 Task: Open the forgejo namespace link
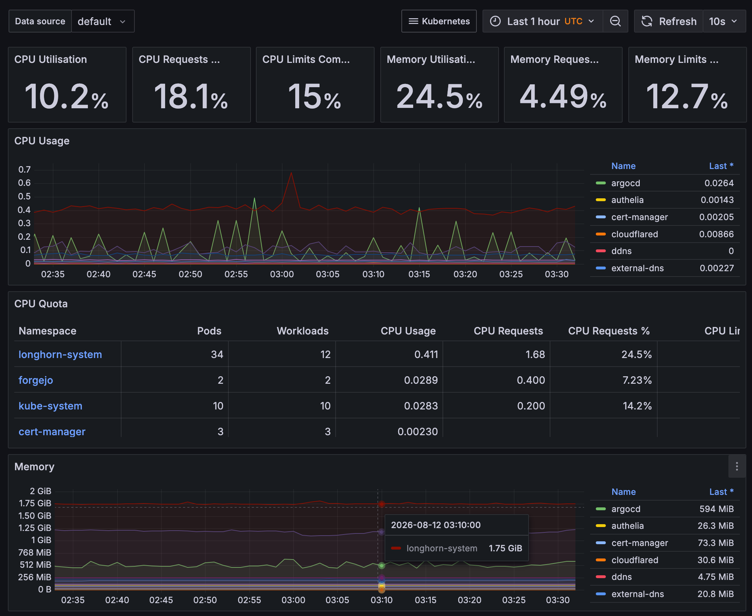click(x=36, y=380)
